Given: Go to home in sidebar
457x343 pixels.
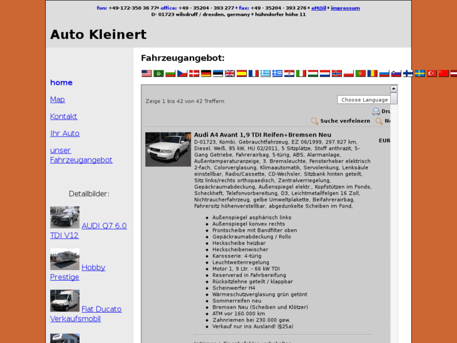Looking at the screenshot, I should pos(61,82).
